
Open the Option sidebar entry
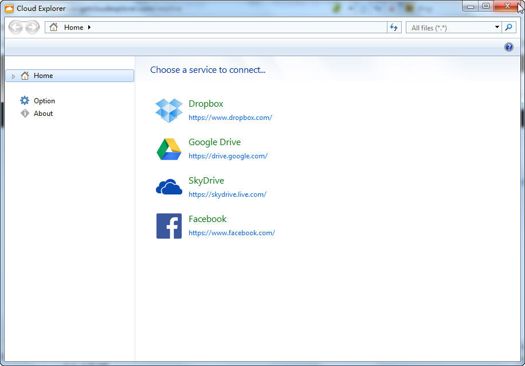point(44,101)
